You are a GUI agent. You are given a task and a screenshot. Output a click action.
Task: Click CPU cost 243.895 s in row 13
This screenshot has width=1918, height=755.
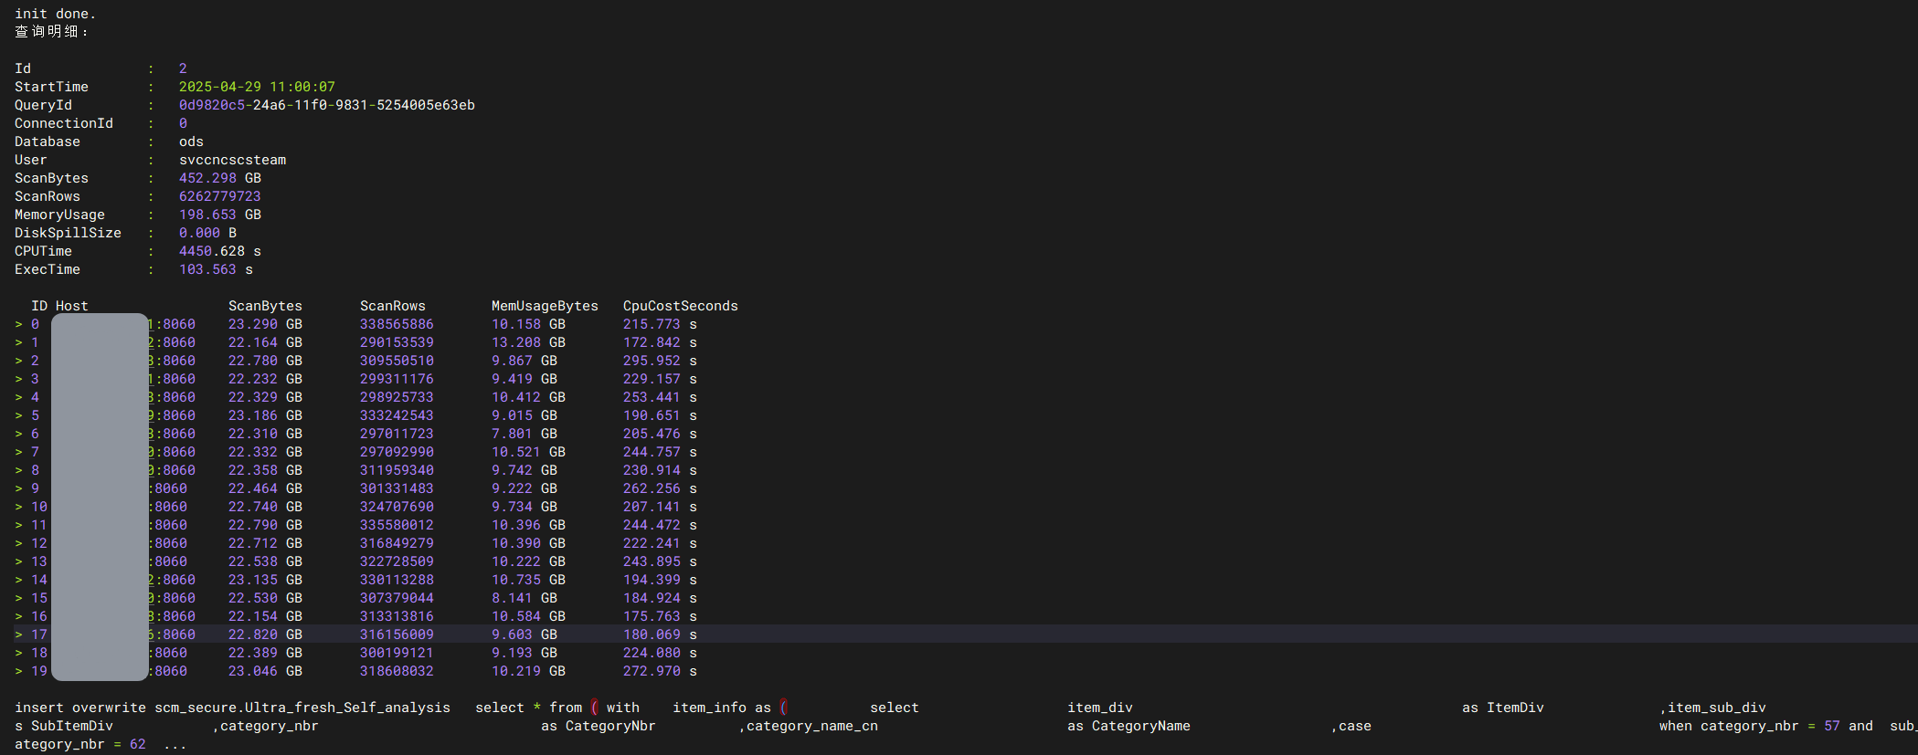pyautogui.click(x=660, y=561)
